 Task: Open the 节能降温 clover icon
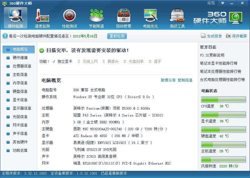[x=97, y=18]
